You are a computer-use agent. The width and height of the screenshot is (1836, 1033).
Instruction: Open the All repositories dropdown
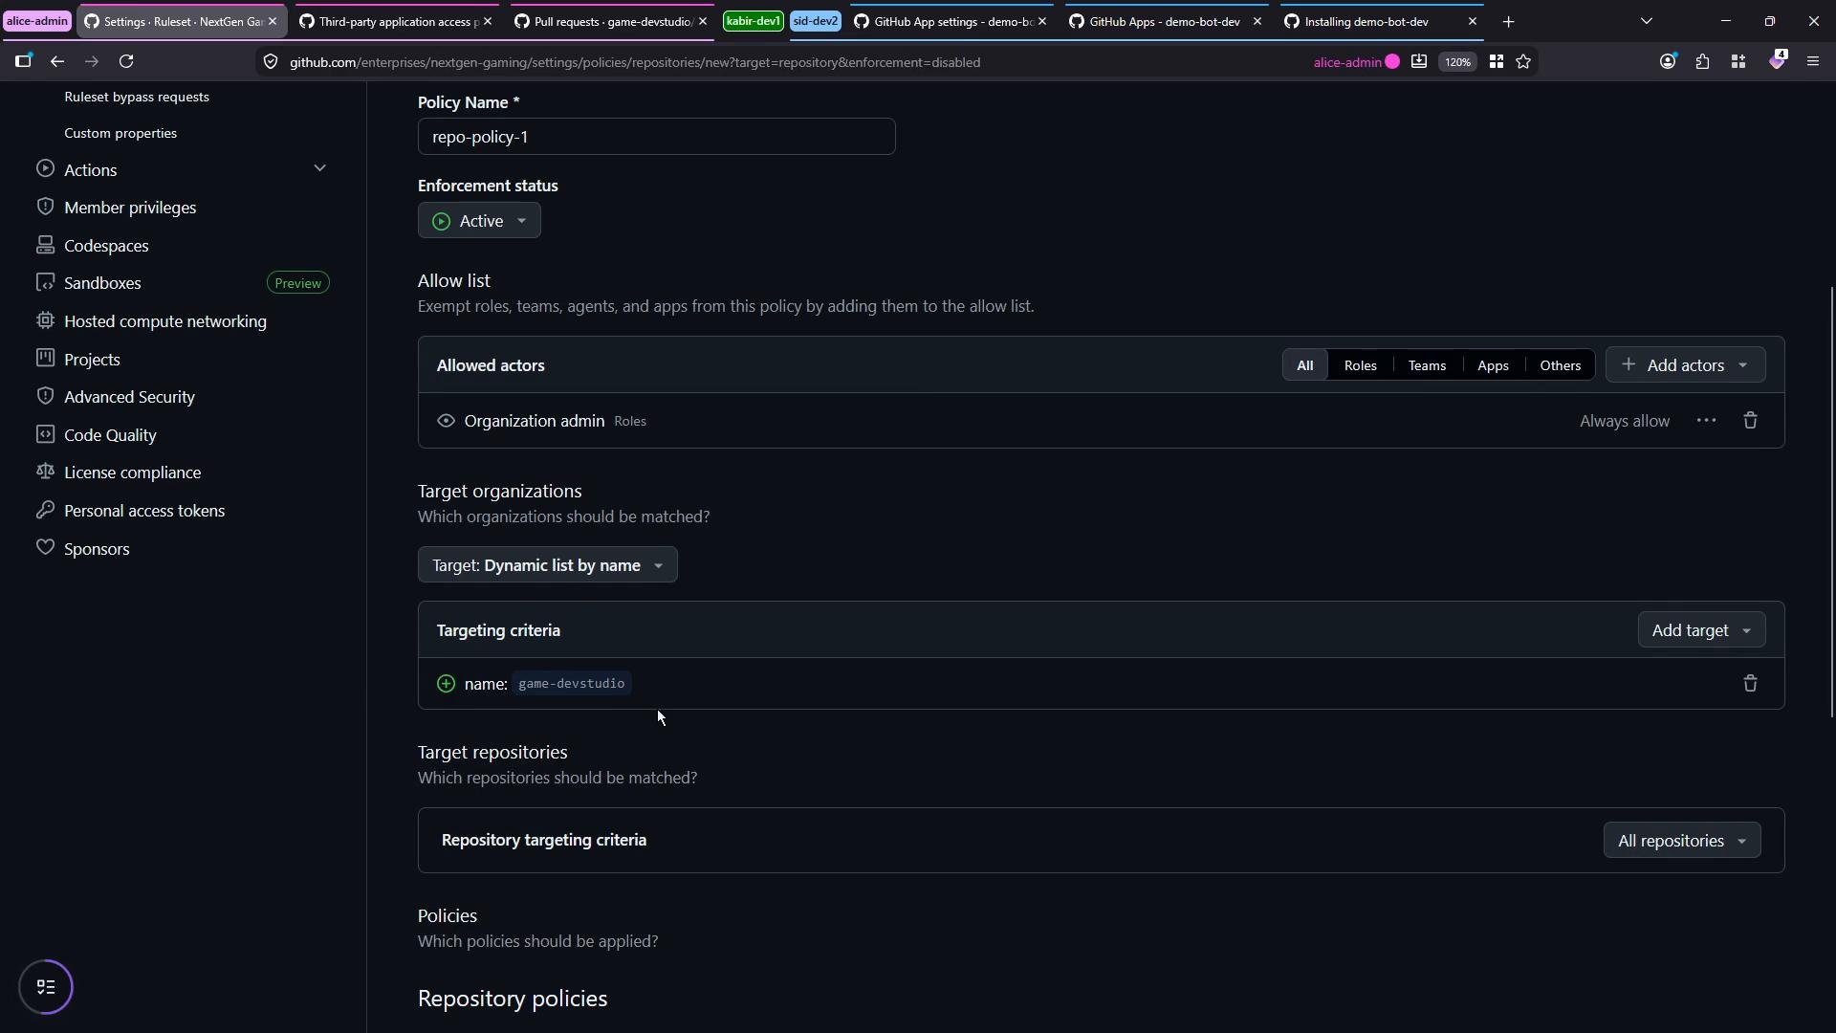point(1681,841)
